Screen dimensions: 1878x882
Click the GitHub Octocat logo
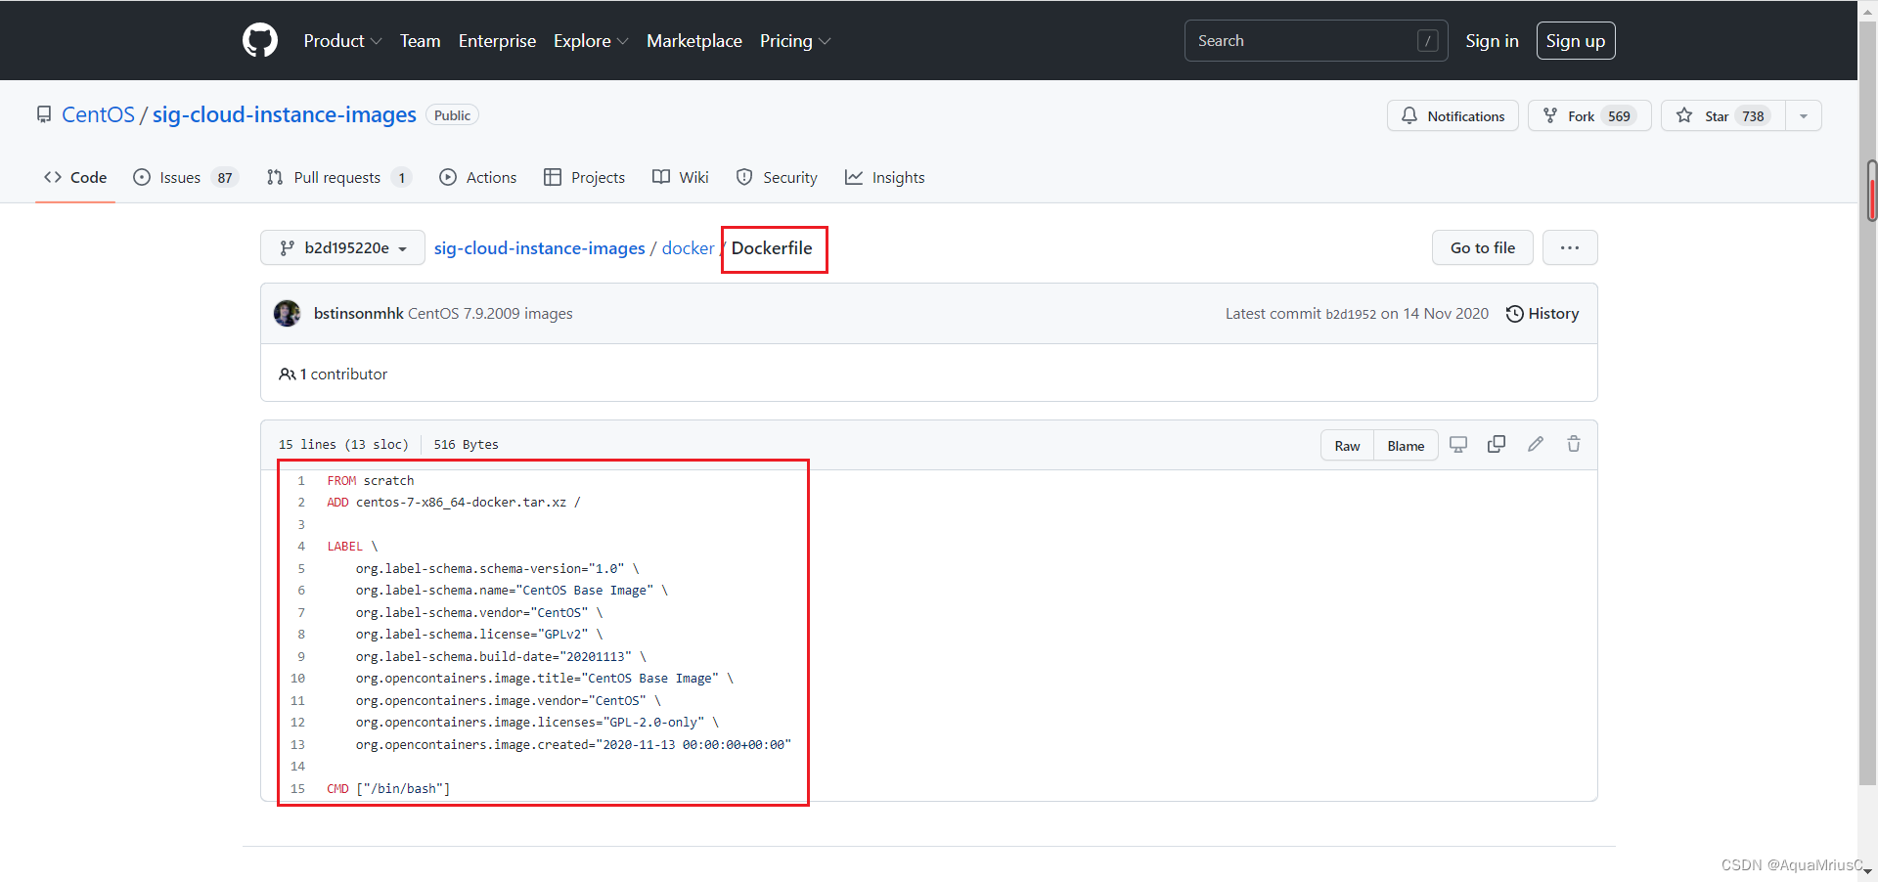pyautogui.click(x=260, y=40)
